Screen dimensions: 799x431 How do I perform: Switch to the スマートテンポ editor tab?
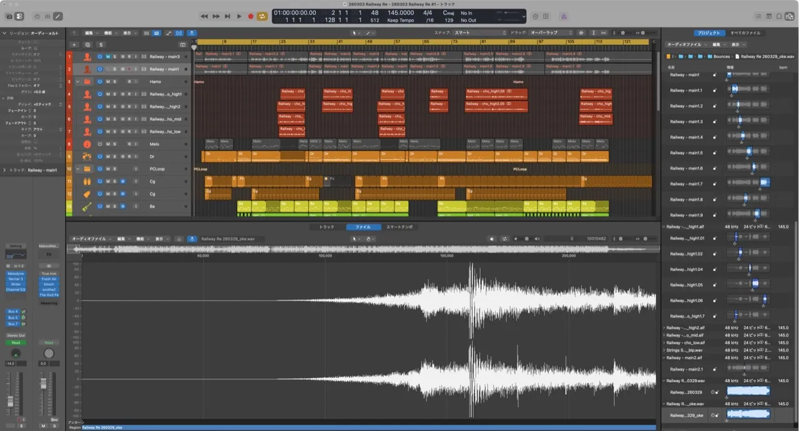coord(399,227)
